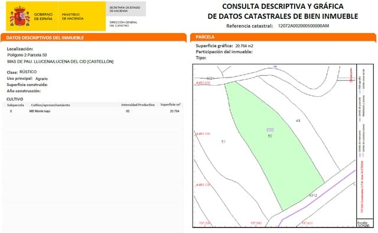
Task: Click the blue '002' polygon label on map
Action: [270, 130]
